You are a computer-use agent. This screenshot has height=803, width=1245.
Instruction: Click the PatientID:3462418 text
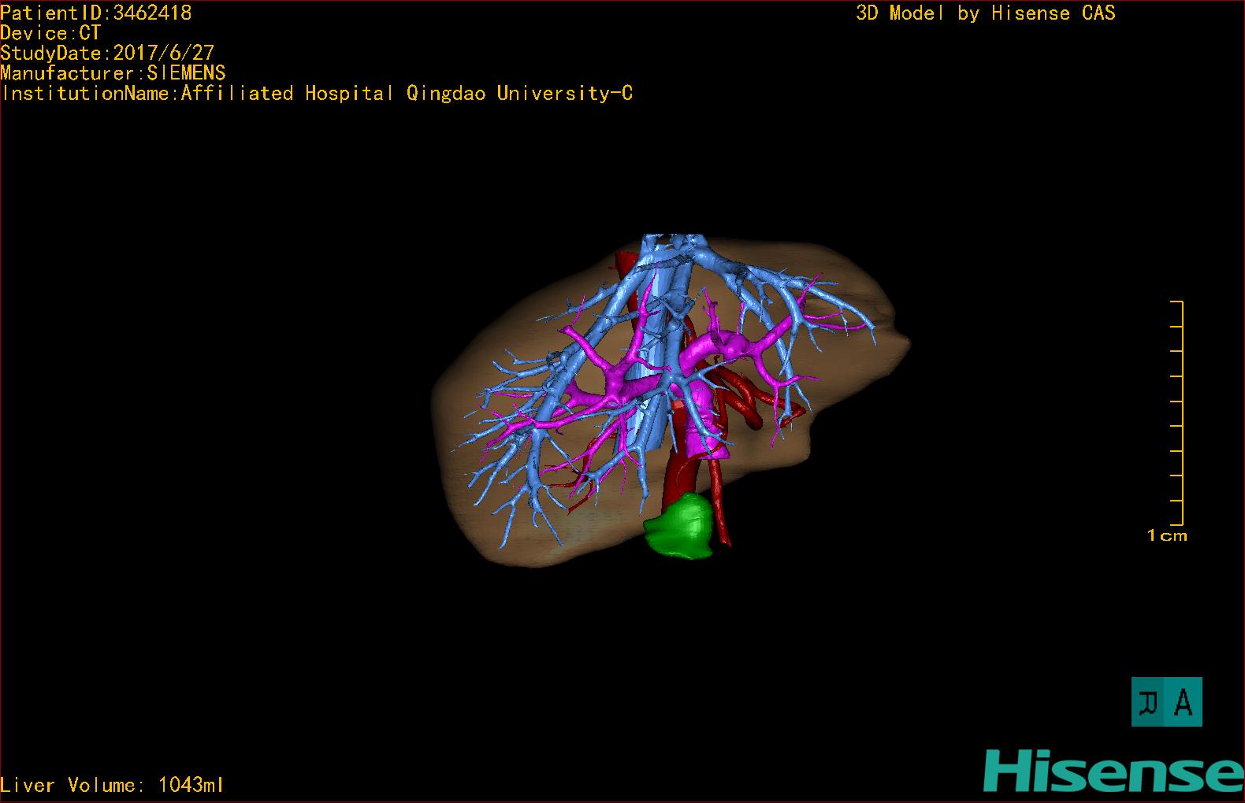point(96,13)
